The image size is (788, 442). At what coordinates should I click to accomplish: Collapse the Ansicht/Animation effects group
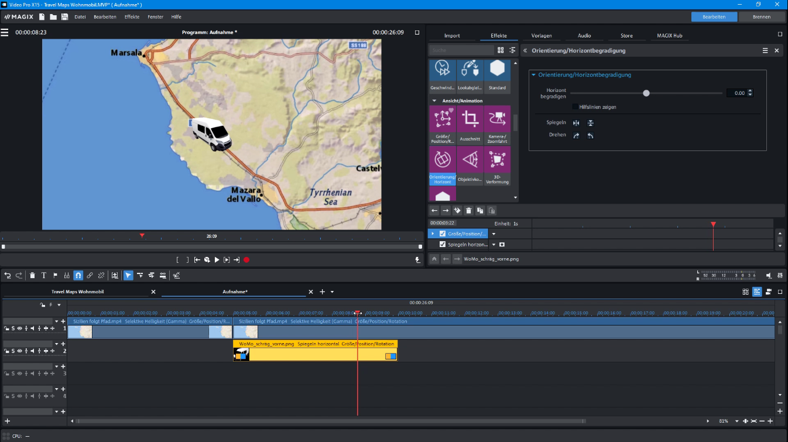tap(434, 100)
